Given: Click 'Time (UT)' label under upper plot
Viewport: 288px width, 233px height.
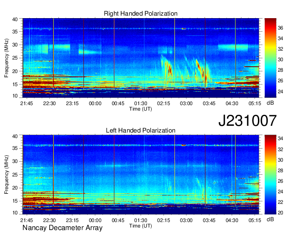Looking at the screenshot, I should (x=141, y=109).
